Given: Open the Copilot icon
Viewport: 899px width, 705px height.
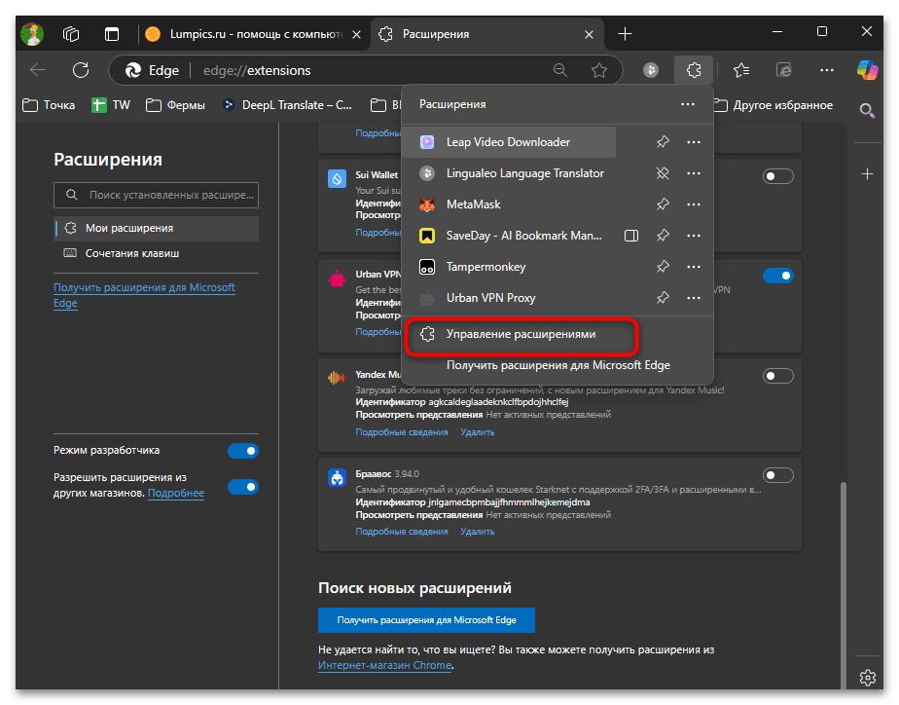Looking at the screenshot, I should (x=868, y=70).
